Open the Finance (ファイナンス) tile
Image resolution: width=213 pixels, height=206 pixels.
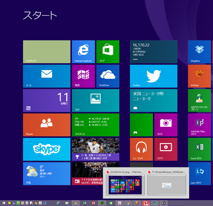pyautogui.click(x=96, y=125)
